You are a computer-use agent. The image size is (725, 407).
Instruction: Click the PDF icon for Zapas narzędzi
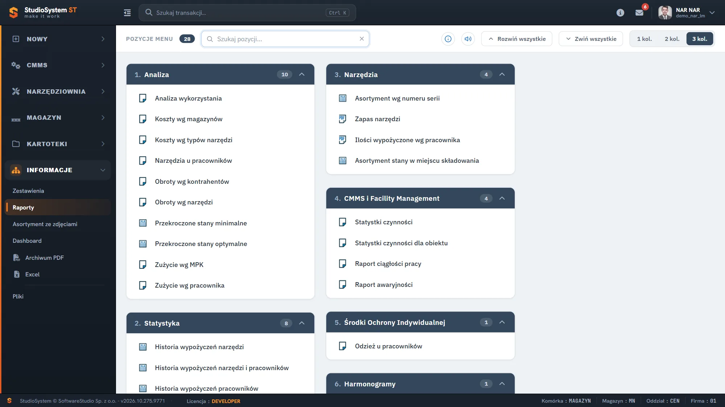point(343,119)
